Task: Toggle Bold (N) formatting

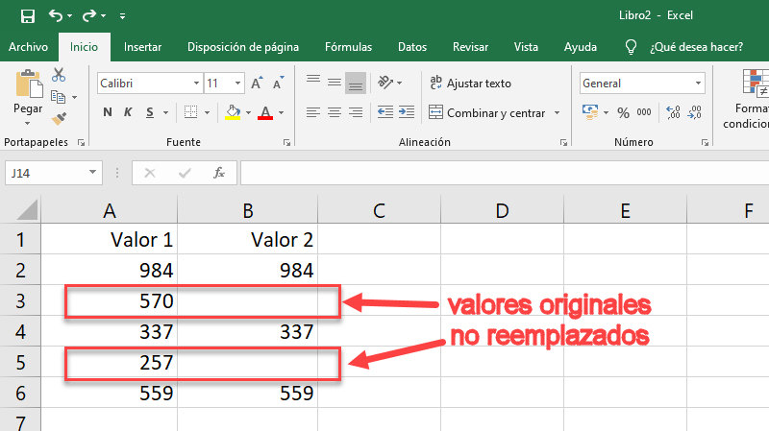Action: 107,113
